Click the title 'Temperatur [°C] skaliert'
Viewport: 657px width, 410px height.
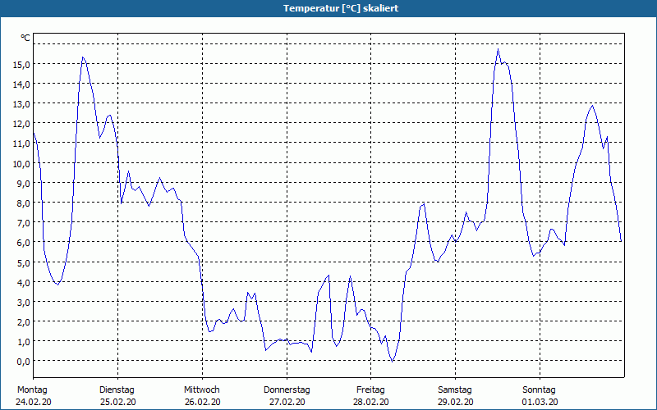(341, 8)
